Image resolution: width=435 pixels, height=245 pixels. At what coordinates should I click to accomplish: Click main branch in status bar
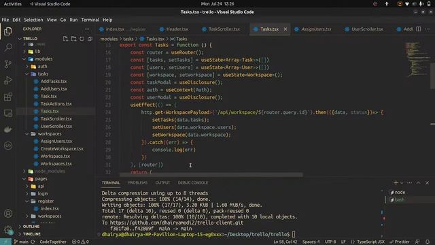pyautogui.click(x=21, y=242)
